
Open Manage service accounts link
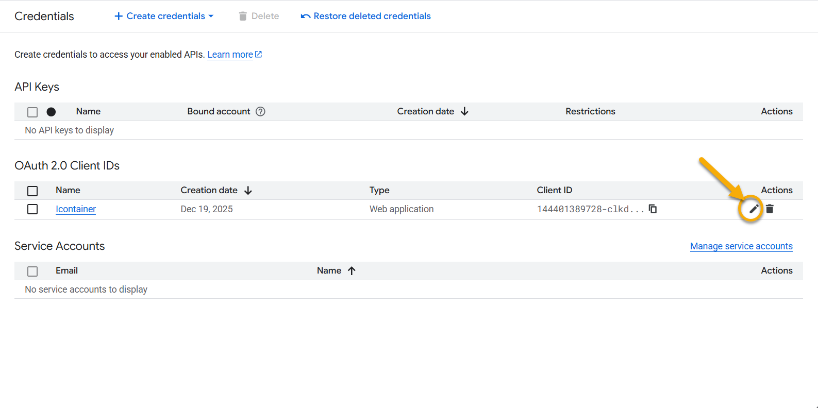(x=741, y=246)
